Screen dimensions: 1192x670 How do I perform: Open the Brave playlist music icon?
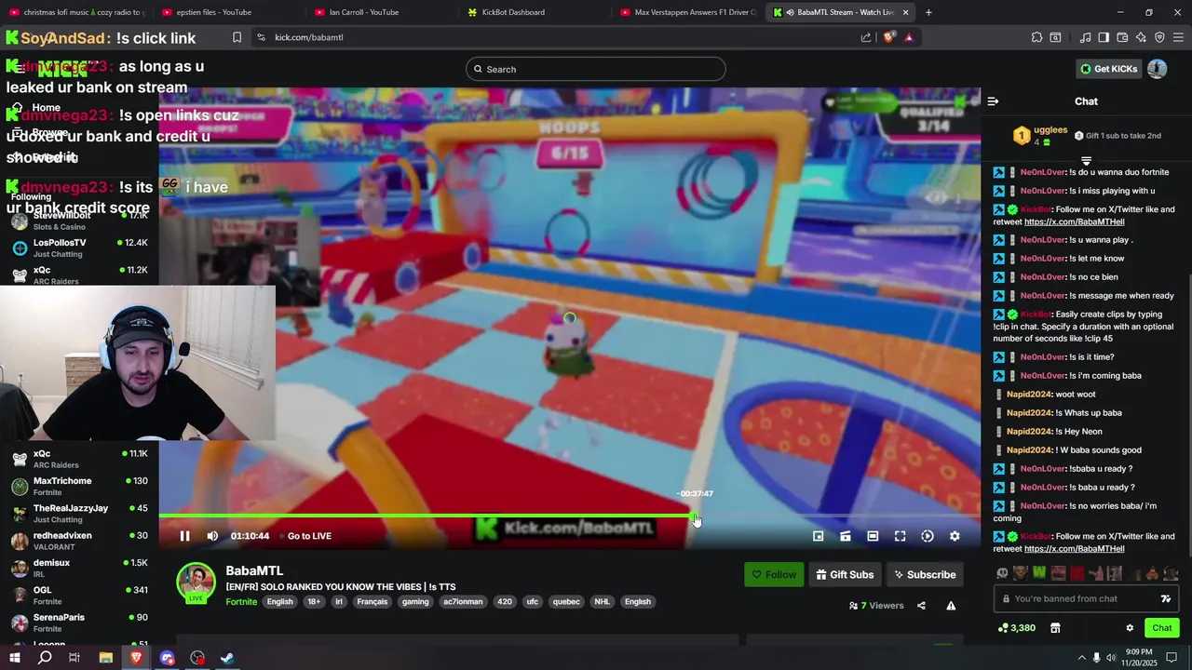1086,37
